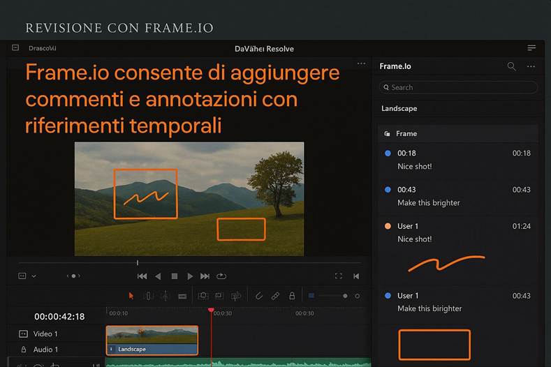Jump to right-aligned 00:18 timestamp

522,153
